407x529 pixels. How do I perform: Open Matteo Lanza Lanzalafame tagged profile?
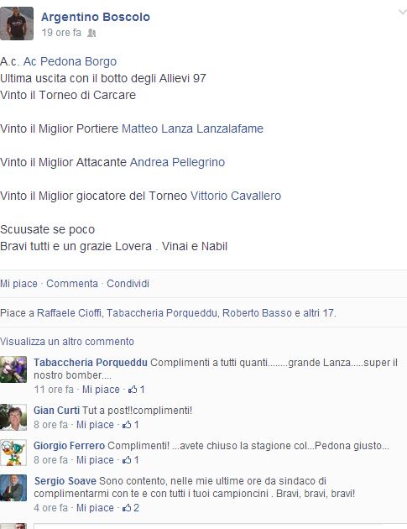(192, 128)
